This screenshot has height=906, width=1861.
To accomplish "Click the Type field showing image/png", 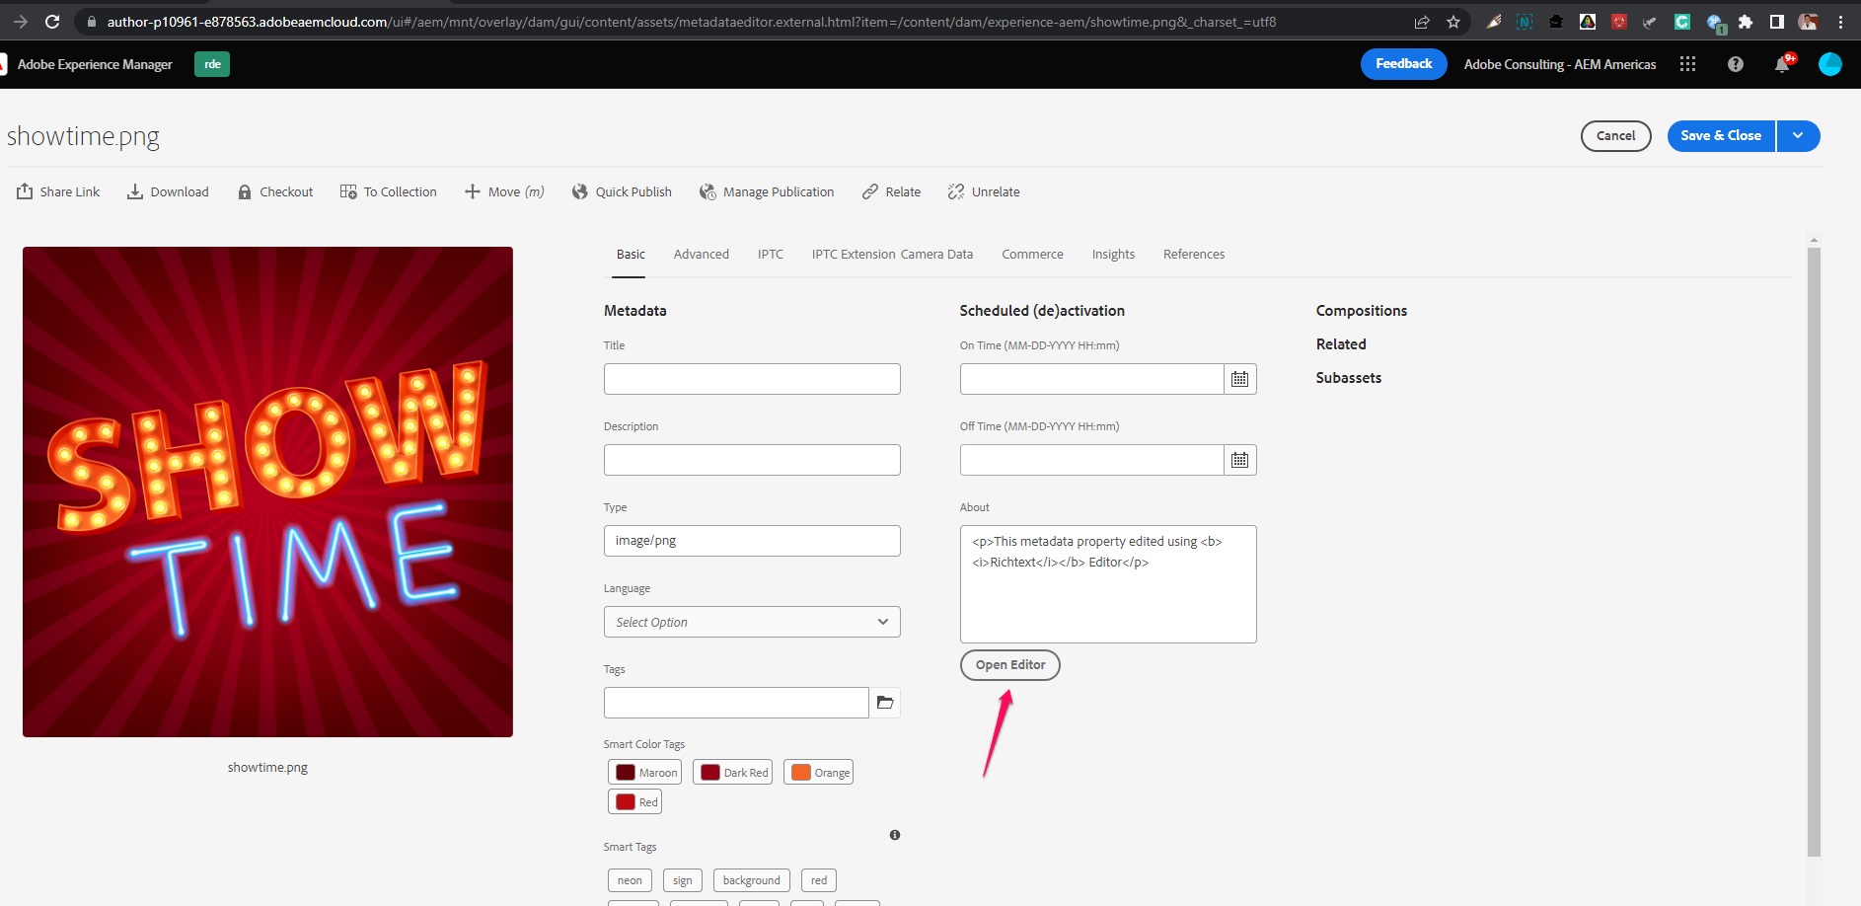I will 752,541.
